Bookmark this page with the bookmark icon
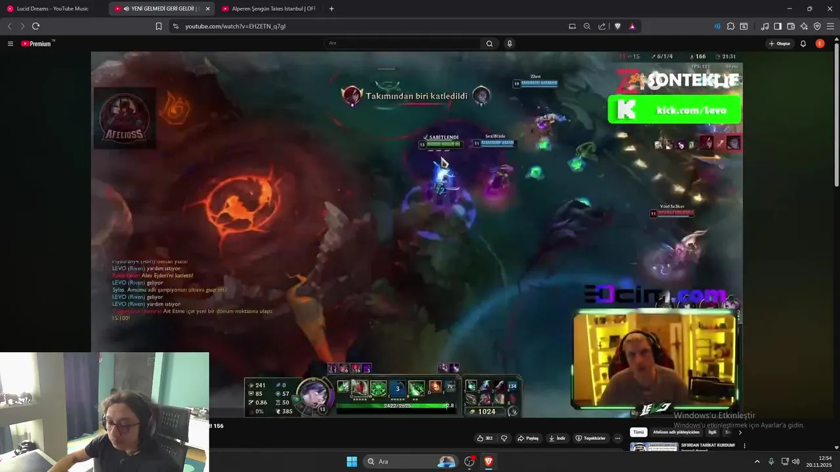This screenshot has width=840, height=472. pyautogui.click(x=159, y=26)
